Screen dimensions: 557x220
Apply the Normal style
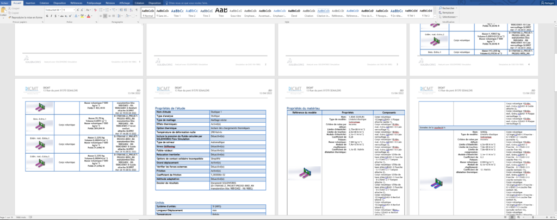(147, 13)
